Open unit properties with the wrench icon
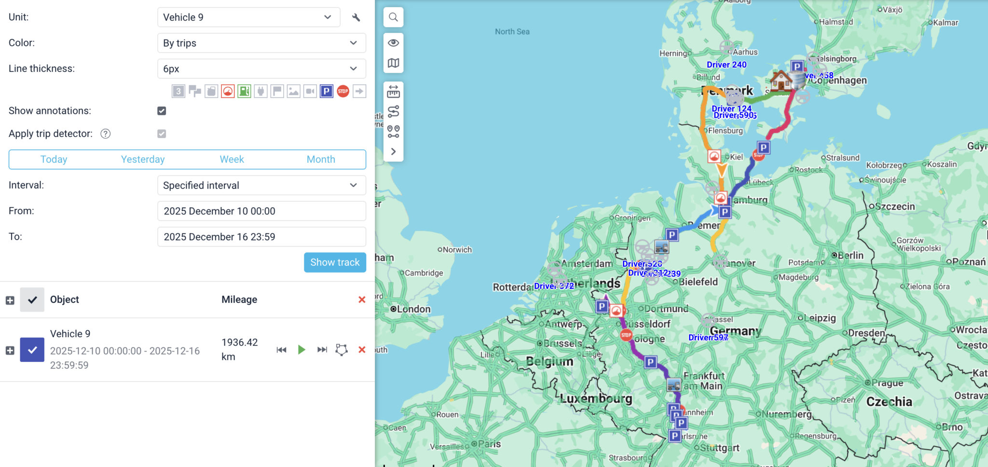The width and height of the screenshot is (988, 467). [x=356, y=17]
